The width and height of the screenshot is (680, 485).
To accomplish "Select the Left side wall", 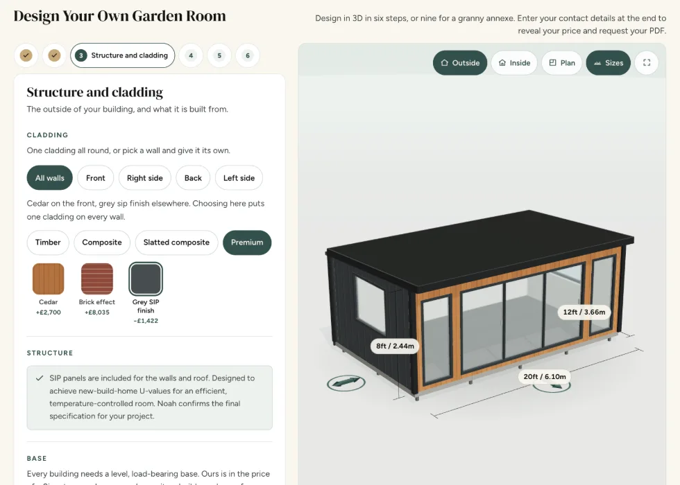I will [x=239, y=178].
